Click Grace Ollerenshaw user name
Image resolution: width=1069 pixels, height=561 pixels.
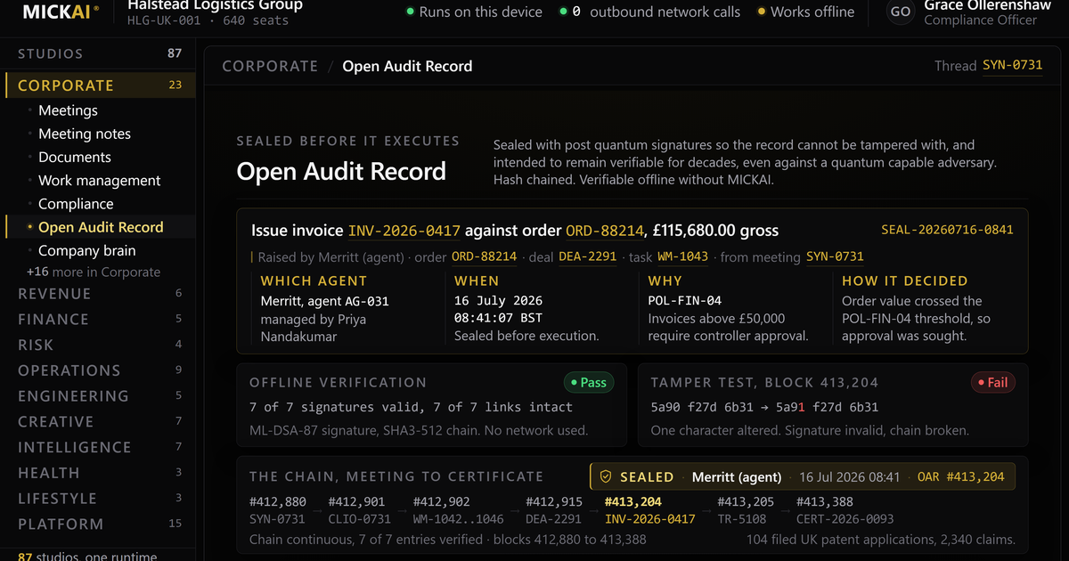coord(987,5)
